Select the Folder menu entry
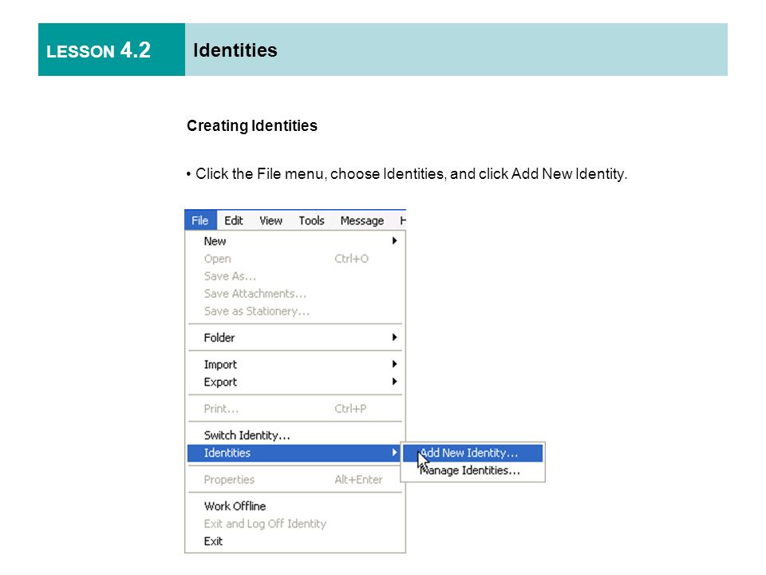766x575 pixels. (294, 337)
